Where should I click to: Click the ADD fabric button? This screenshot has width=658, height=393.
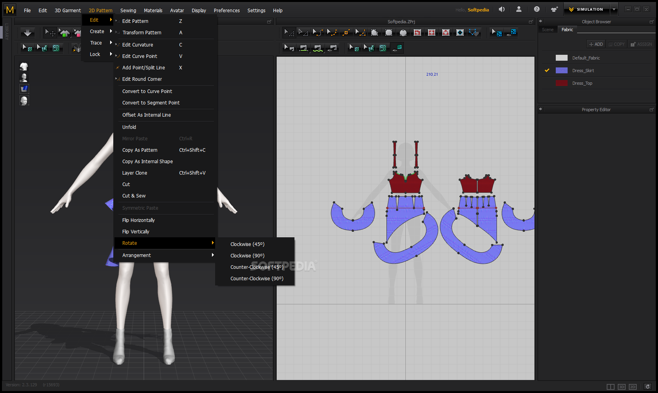596,44
